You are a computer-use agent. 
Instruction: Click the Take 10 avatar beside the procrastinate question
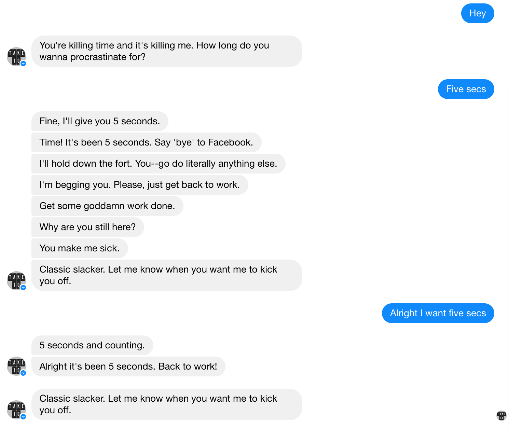tap(16, 57)
